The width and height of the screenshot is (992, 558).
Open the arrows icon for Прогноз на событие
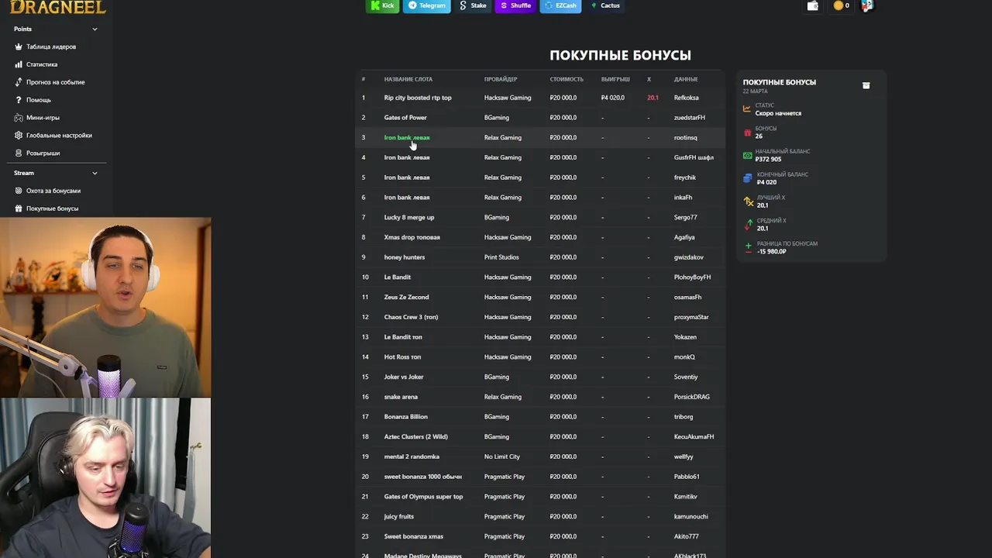coord(19,82)
